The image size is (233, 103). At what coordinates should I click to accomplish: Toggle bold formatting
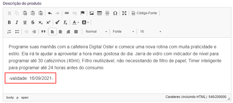point(9,22)
